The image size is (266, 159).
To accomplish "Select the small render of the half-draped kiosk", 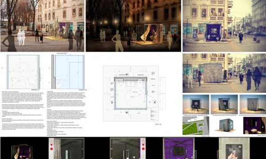I will pyautogui.click(x=224, y=104).
